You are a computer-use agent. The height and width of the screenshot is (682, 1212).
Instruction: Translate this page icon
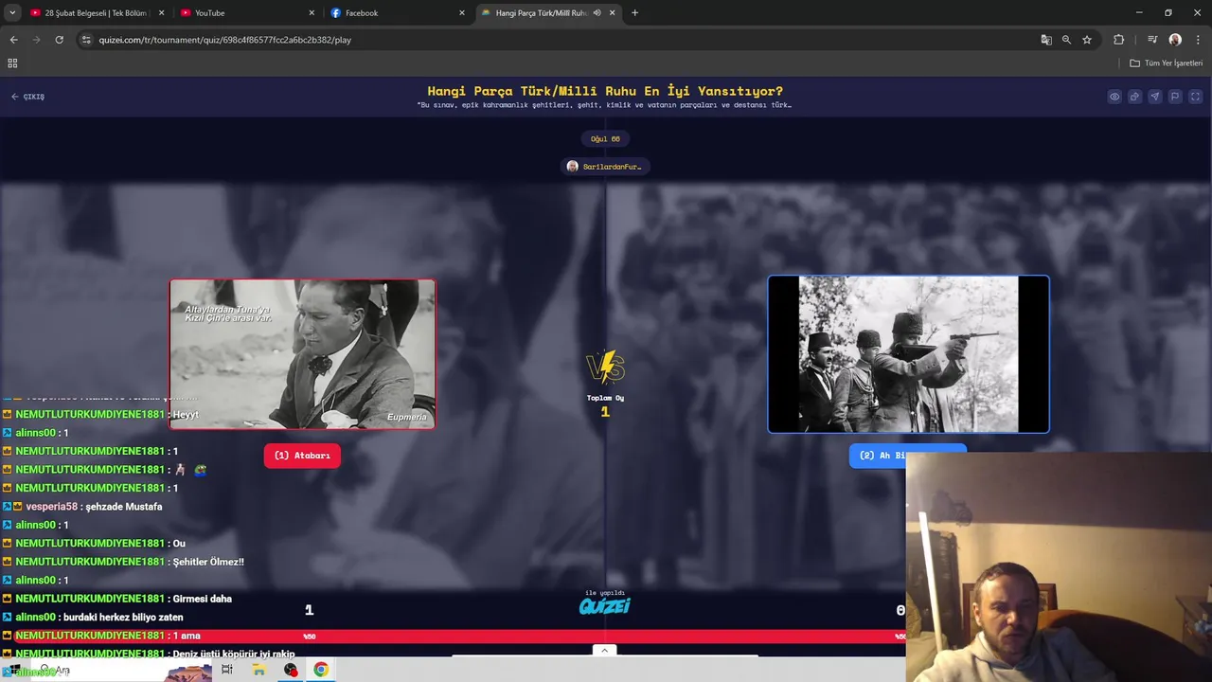1046,40
